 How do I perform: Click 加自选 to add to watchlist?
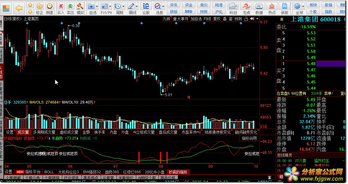point(196,19)
